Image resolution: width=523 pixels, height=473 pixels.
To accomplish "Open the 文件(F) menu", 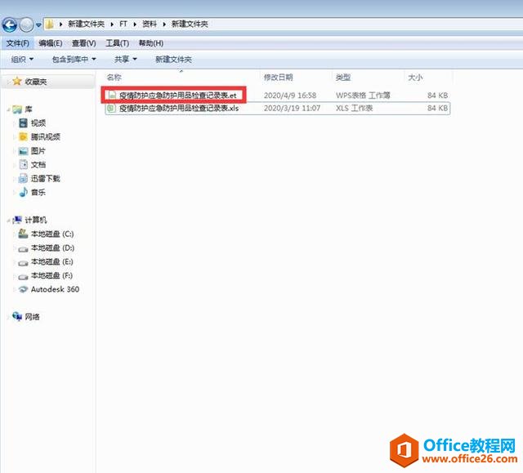I will [18, 43].
